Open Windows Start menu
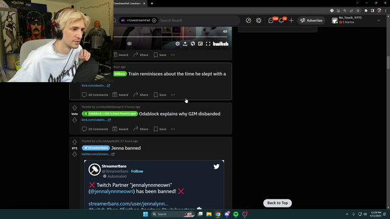 coord(146,214)
